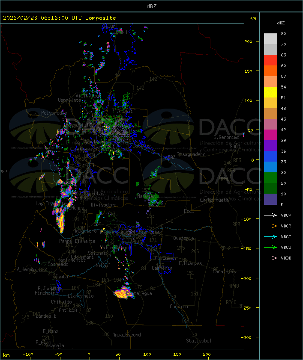Screen dimensions: 303x360
Task: Pick the slate purple 10-5 dBZ swatch
Action: 270,199
